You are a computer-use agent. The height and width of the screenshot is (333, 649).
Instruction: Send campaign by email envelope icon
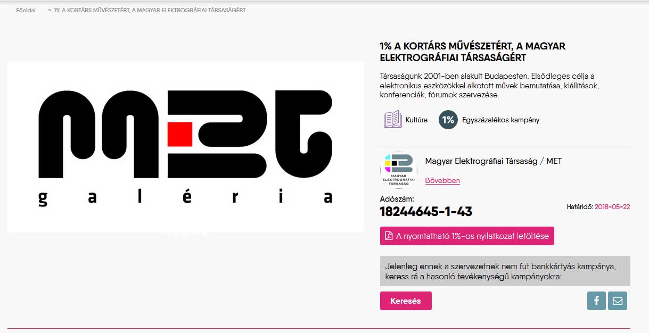pyautogui.click(x=618, y=301)
